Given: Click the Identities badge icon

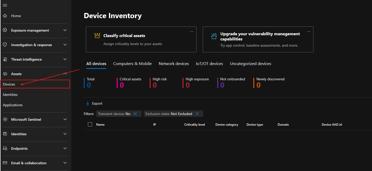Looking at the screenshot, I should click(5, 134).
